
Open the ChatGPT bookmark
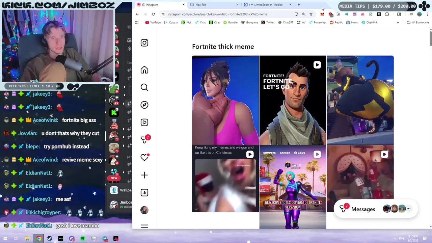[x=286, y=23]
